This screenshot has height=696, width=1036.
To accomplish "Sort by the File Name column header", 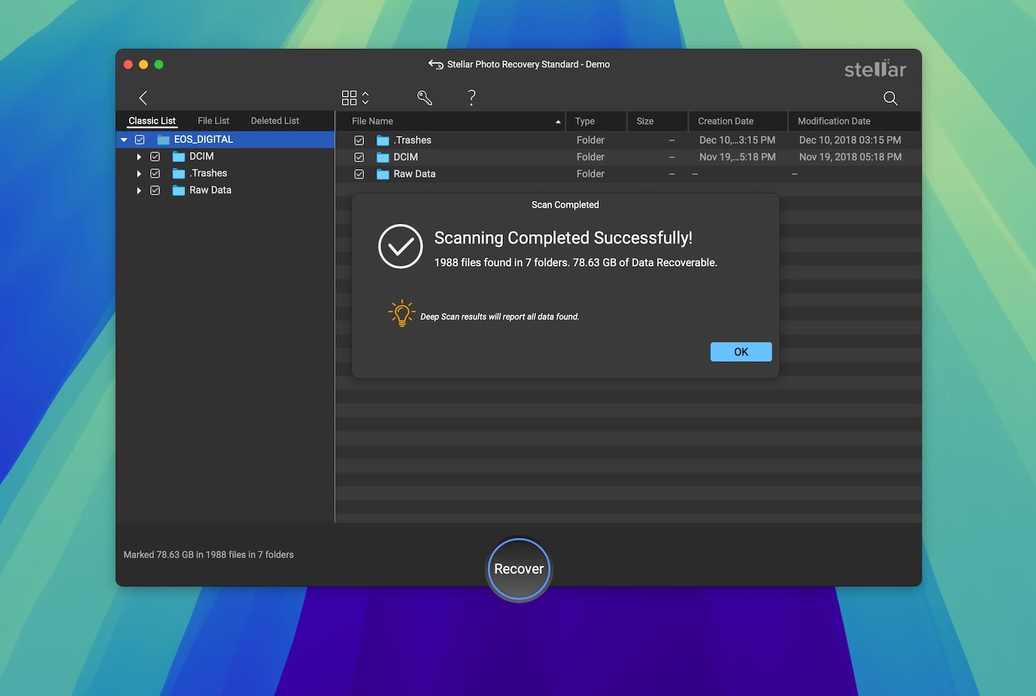I will click(x=450, y=121).
